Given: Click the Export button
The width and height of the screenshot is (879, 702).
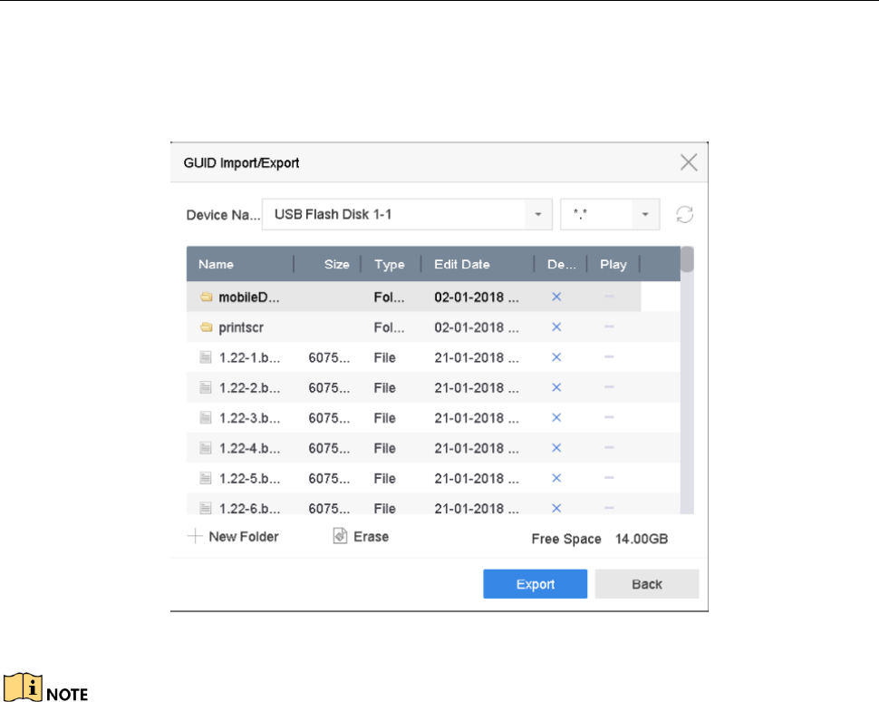Looking at the screenshot, I should [535, 584].
